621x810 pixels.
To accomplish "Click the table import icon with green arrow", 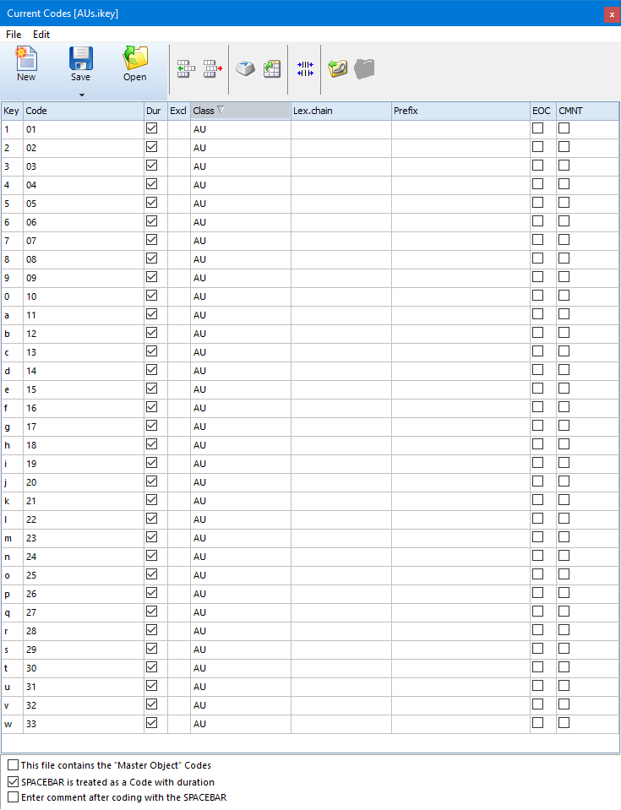I will pos(272,68).
